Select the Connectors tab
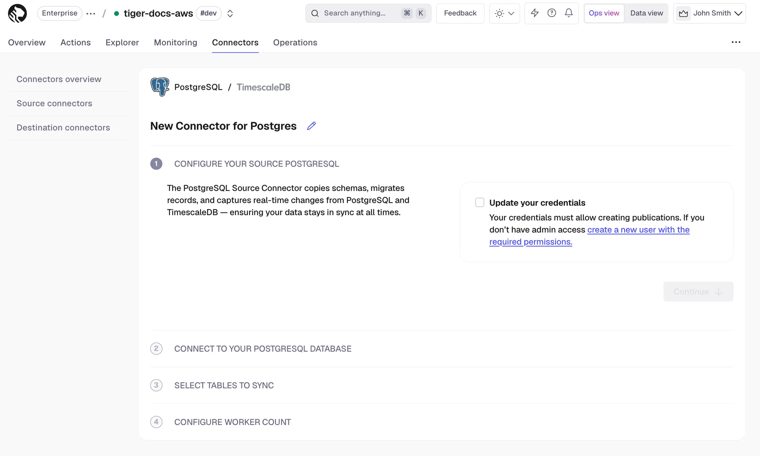The height and width of the screenshot is (456, 760). click(235, 42)
